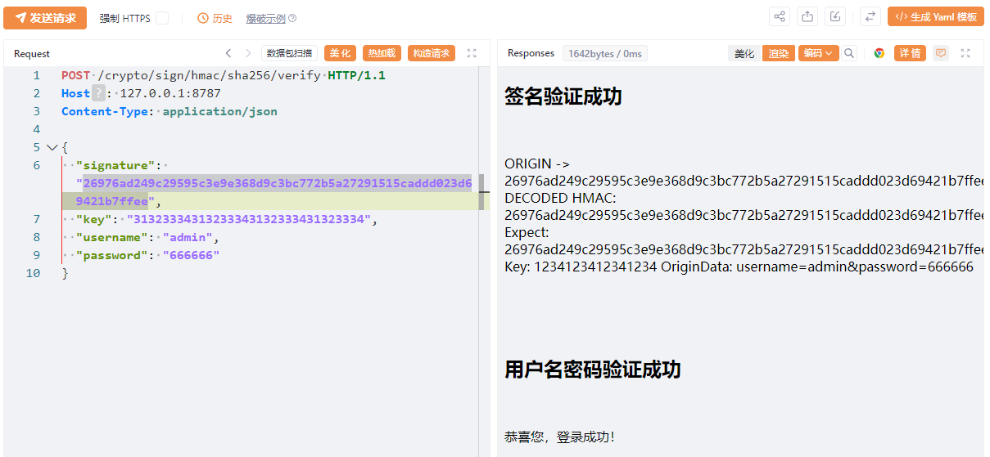The width and height of the screenshot is (990, 457).
Task: Click the 生成 Yaml 模板 button
Action: pyautogui.click(x=936, y=17)
